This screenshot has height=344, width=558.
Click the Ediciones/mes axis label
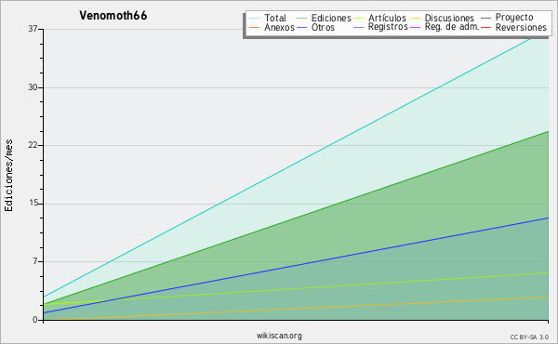point(8,176)
